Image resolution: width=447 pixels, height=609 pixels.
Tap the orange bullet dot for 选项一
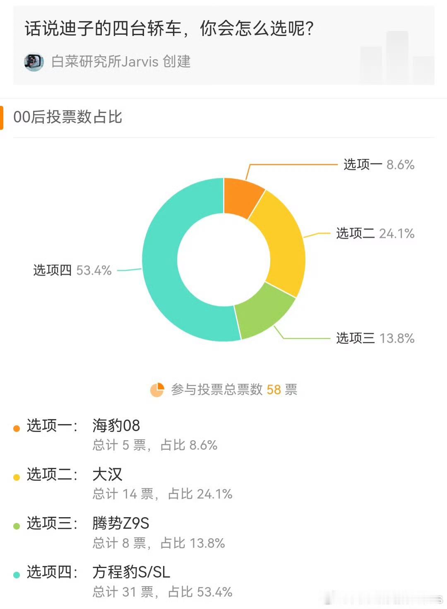pos(17,429)
